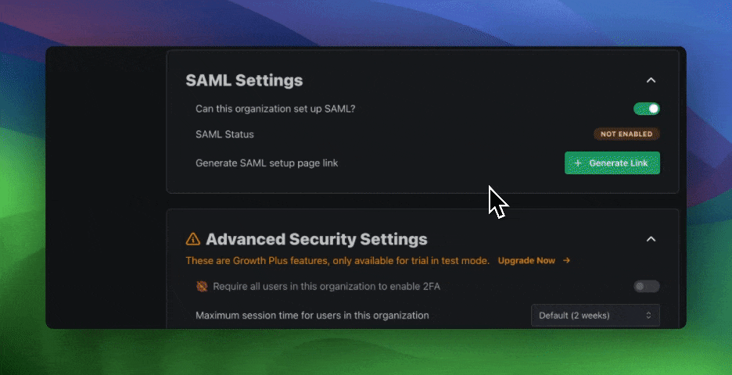
Task: Toggle off organization SAML setup switch
Action: [646, 109]
